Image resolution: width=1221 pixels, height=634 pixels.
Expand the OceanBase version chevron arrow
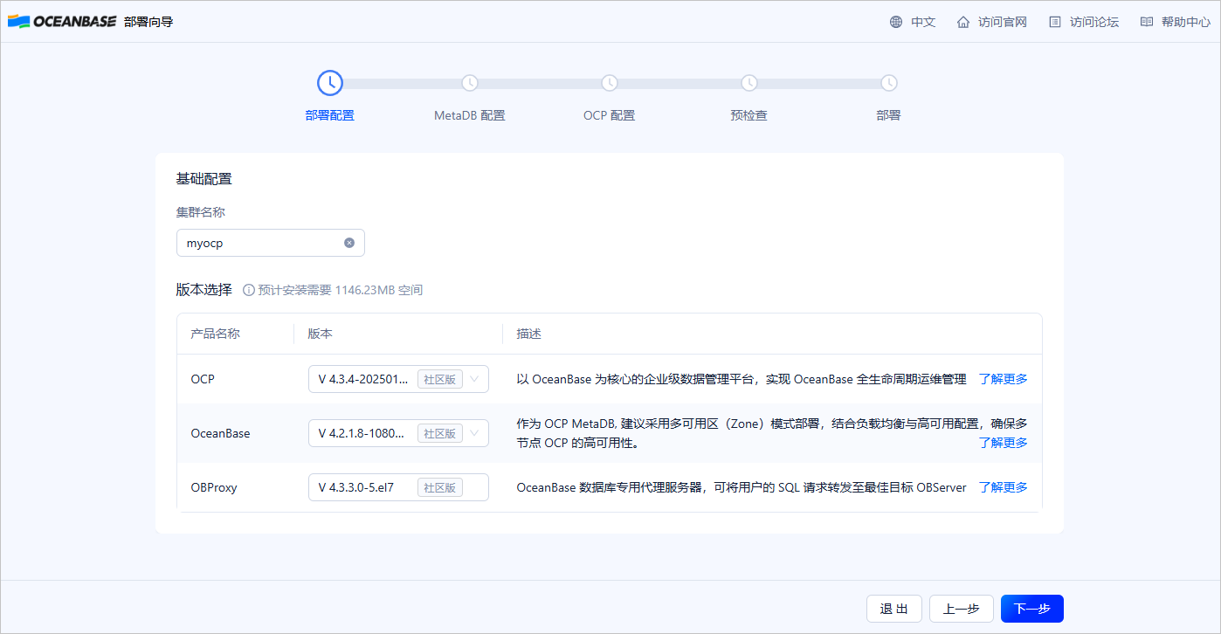pyautogui.click(x=475, y=433)
